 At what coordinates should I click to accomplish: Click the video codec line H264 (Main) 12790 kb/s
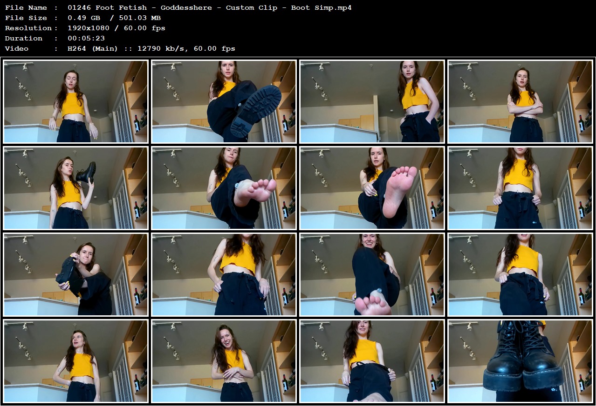click(151, 48)
